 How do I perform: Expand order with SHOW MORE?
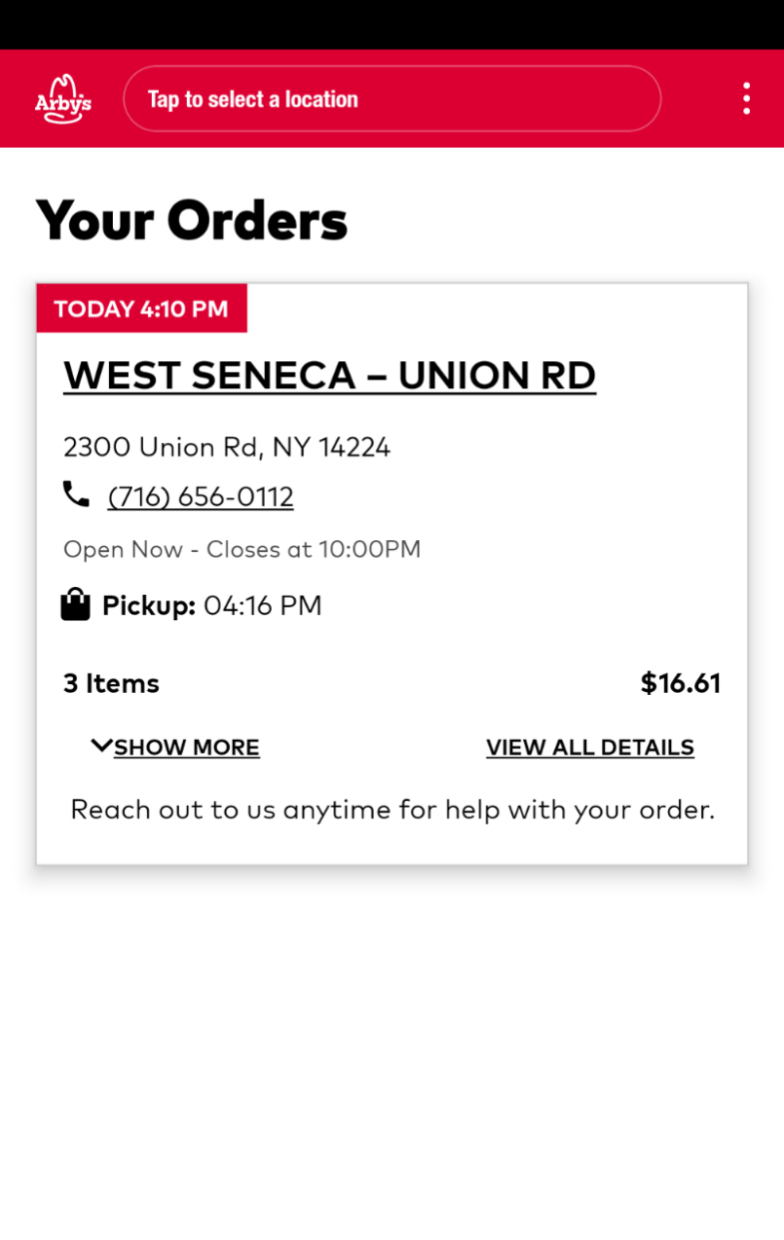click(x=186, y=748)
